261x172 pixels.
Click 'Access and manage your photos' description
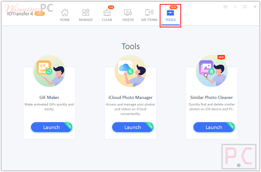click(130, 109)
